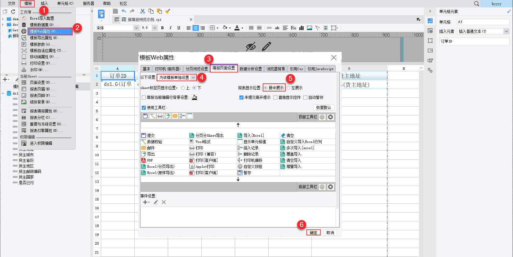This screenshot has height=257, width=513.
Task: Open the 文件 menu
Action: pyautogui.click(x=11, y=4)
